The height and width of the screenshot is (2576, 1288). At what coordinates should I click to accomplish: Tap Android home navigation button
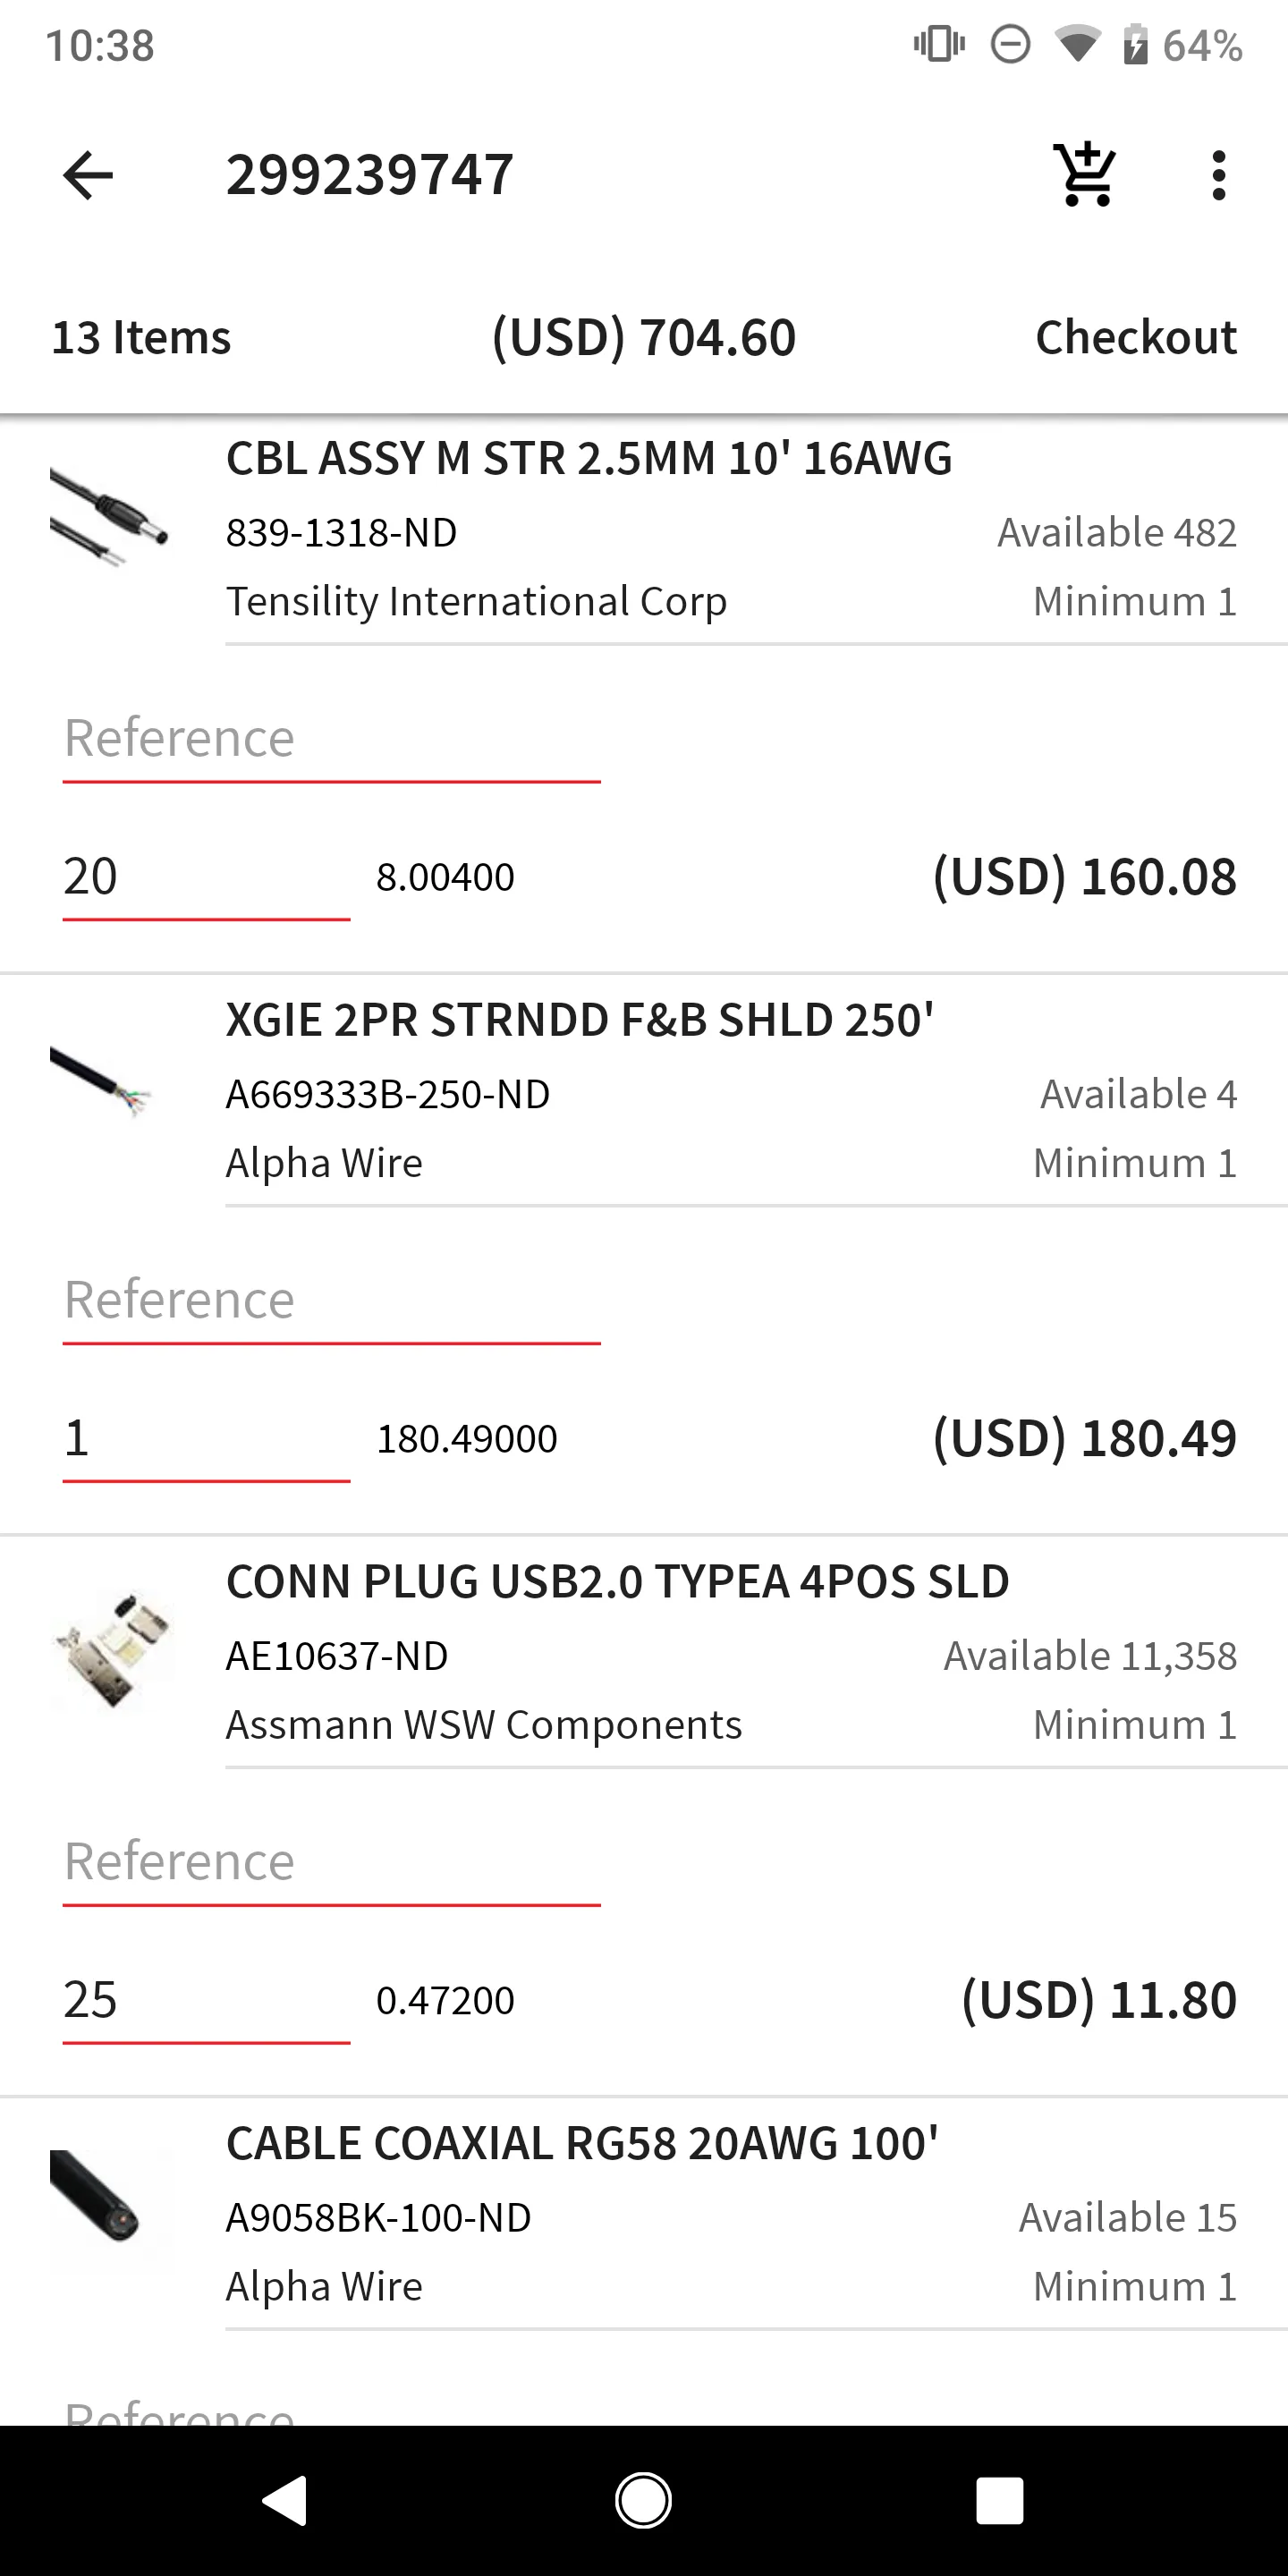(x=643, y=2501)
